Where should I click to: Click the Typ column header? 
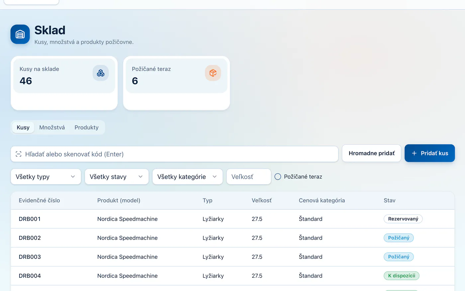(x=208, y=201)
